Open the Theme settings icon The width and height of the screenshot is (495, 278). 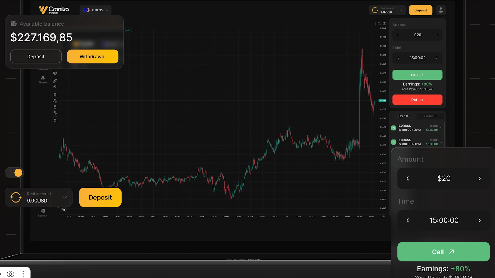[43, 79]
